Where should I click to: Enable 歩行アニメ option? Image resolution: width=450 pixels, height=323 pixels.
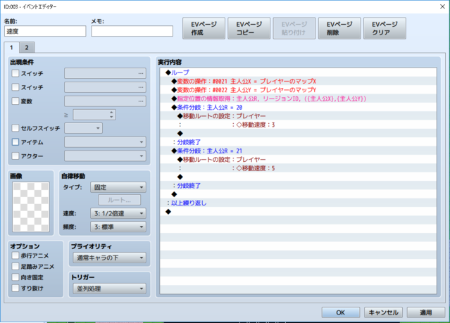[x=15, y=255]
